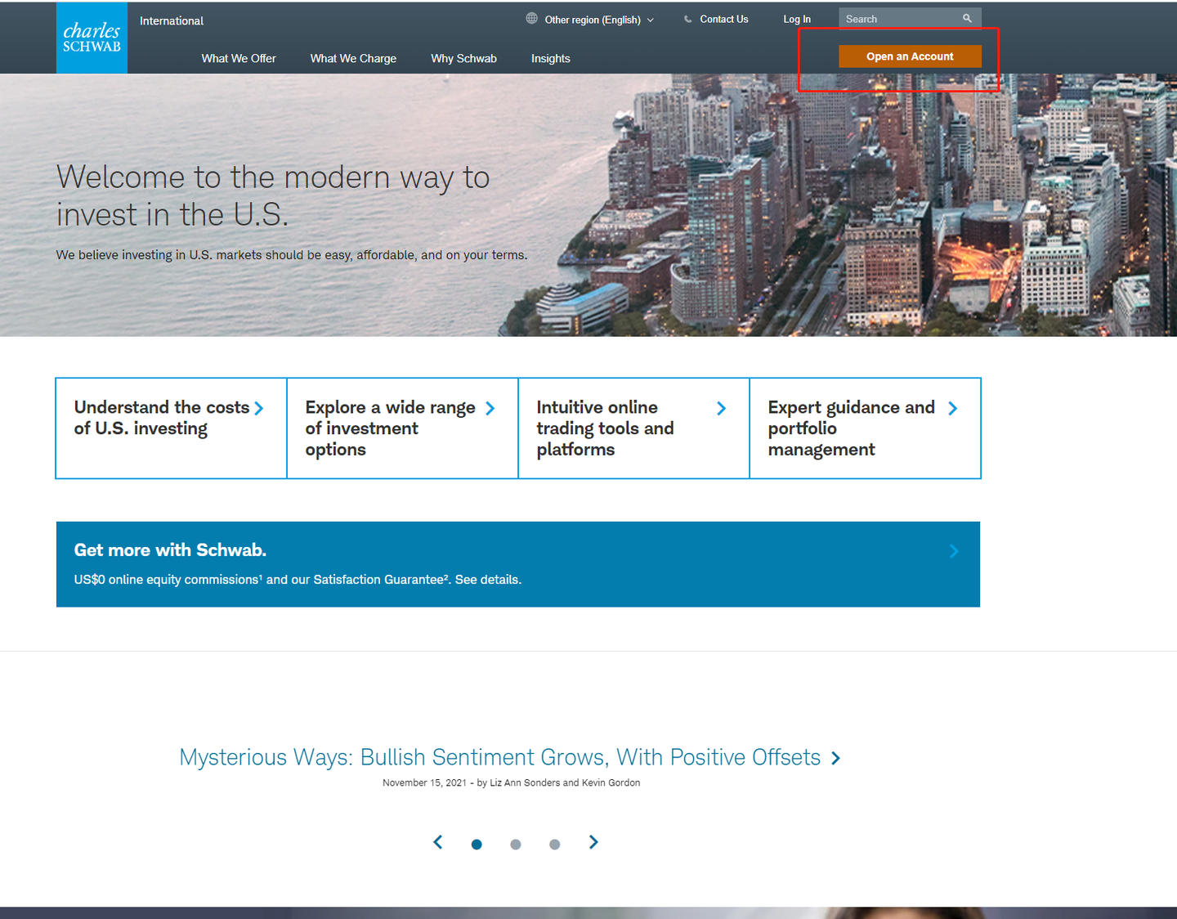Click the Open an Account button
Image resolution: width=1177 pixels, height=919 pixels.
coord(910,56)
